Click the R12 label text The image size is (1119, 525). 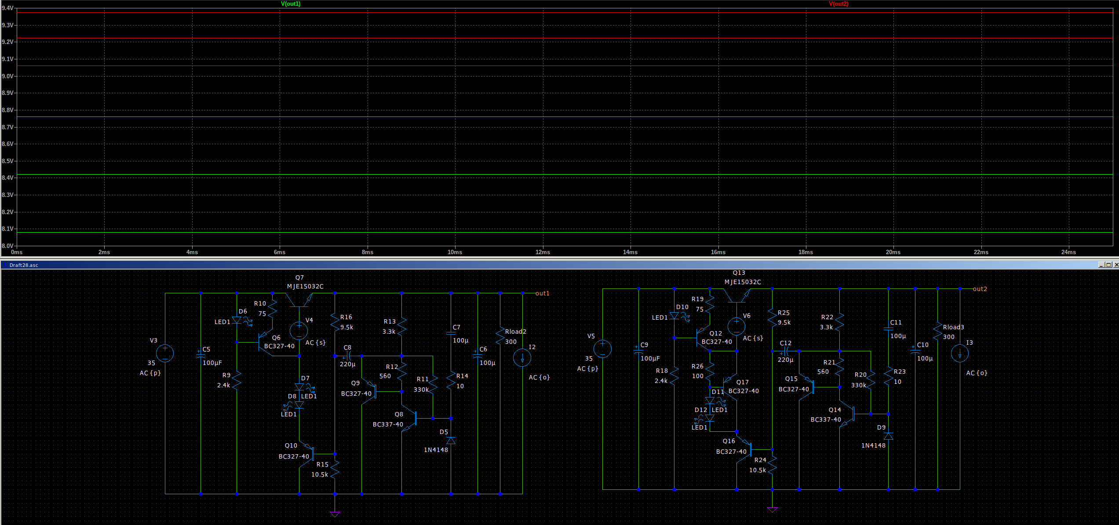[392, 367]
